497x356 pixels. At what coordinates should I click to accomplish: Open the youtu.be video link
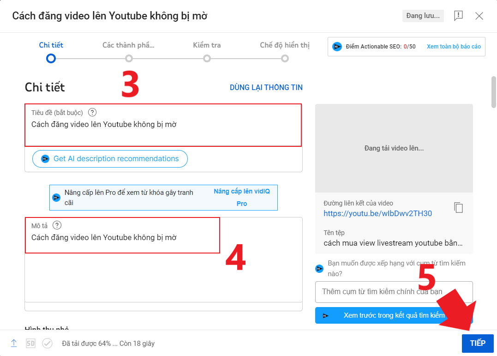[377, 213]
